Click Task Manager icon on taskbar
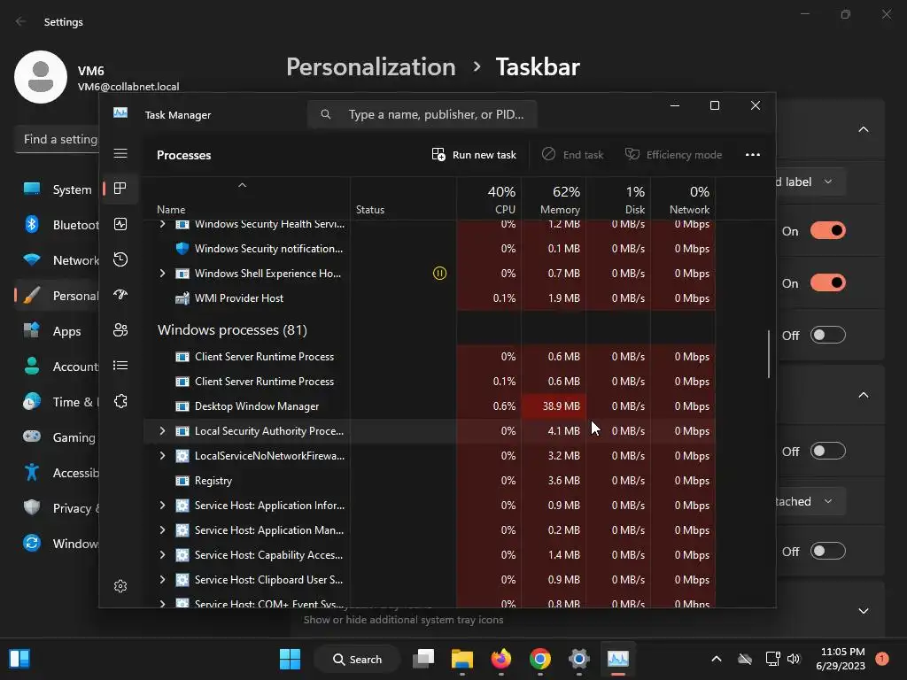 point(617,659)
